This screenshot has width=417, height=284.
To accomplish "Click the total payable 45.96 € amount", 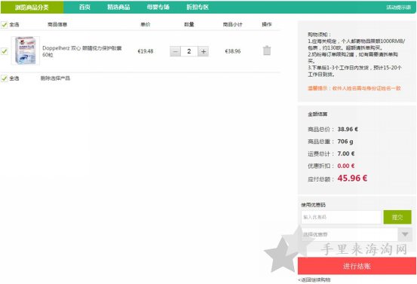I will pyautogui.click(x=352, y=178).
